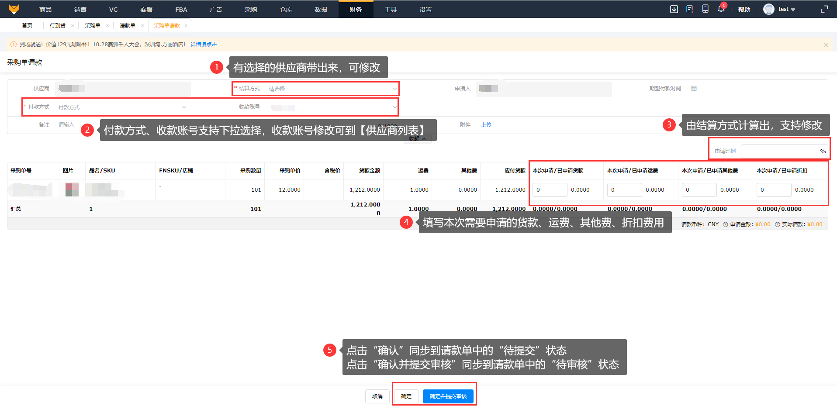This screenshot has width=837, height=406.
Task: Dismiss the event announcement banner
Action: click(x=826, y=45)
